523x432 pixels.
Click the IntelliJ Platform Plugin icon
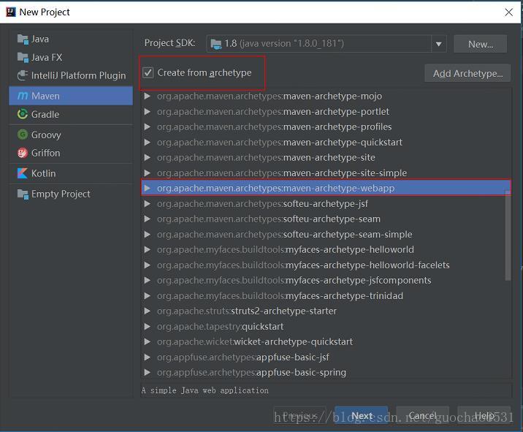pos(23,75)
